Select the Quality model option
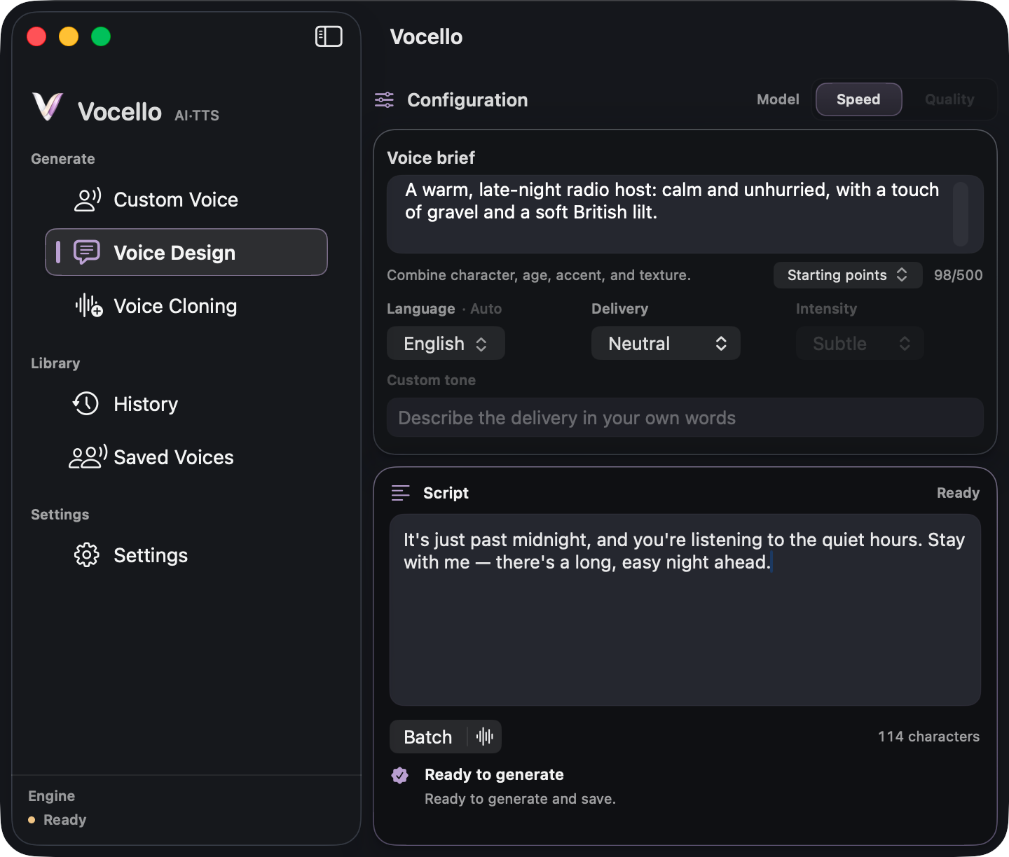The height and width of the screenshot is (857, 1009). 949,99
